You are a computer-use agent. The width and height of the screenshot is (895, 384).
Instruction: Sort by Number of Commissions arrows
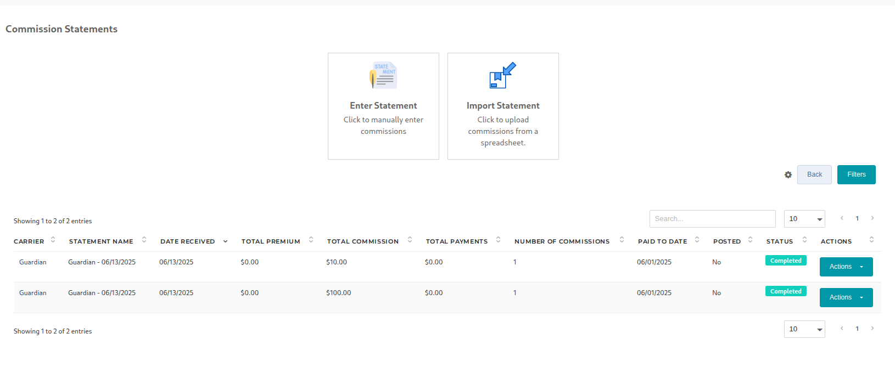[x=622, y=240]
